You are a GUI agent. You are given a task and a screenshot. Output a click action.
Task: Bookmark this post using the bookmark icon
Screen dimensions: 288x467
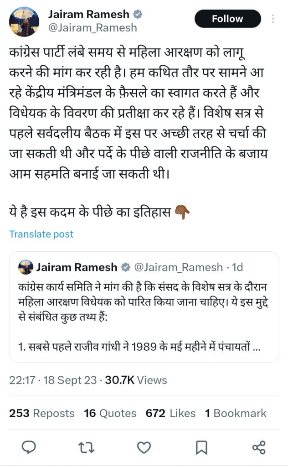(x=201, y=447)
